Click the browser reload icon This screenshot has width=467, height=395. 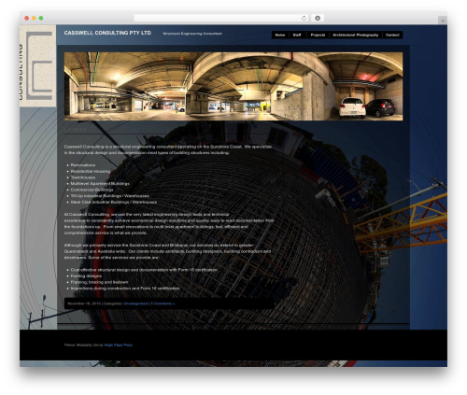pyautogui.click(x=304, y=18)
